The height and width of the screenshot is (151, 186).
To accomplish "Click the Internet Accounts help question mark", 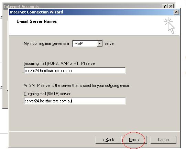I will [165, 6].
